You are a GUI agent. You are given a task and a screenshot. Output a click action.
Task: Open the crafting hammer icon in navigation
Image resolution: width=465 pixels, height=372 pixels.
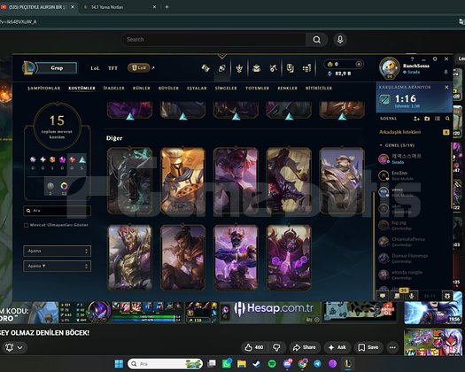[273, 68]
